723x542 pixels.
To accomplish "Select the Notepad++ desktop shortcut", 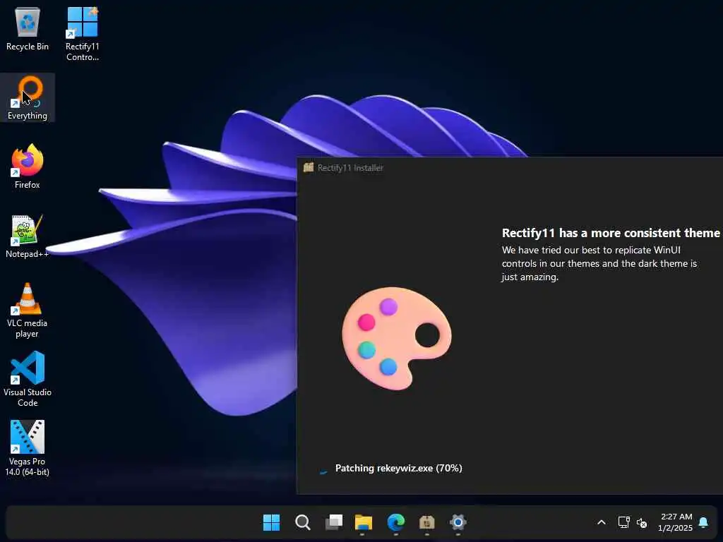I will click(28, 236).
